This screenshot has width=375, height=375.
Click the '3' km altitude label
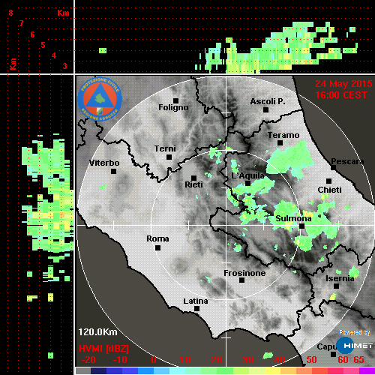click(x=64, y=66)
